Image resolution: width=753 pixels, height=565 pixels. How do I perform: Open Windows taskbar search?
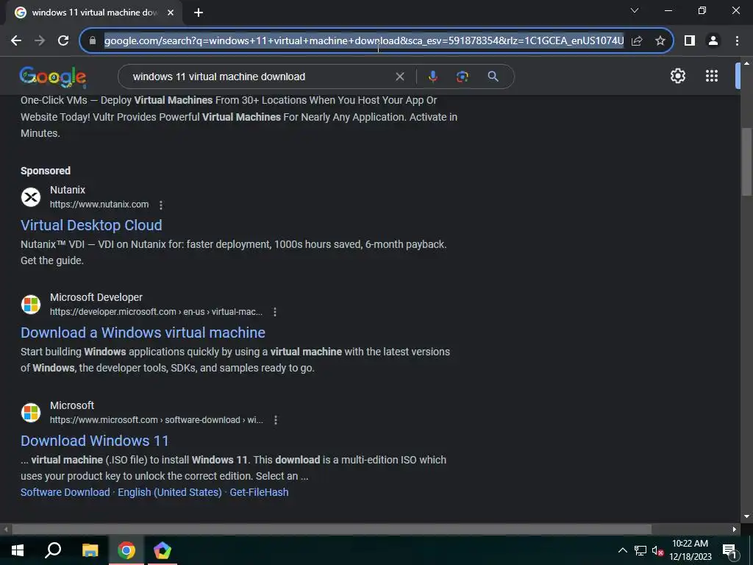[x=53, y=550]
